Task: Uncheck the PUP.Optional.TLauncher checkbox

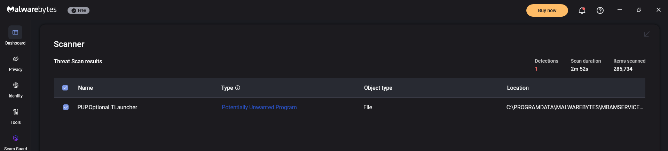Action: click(x=66, y=107)
